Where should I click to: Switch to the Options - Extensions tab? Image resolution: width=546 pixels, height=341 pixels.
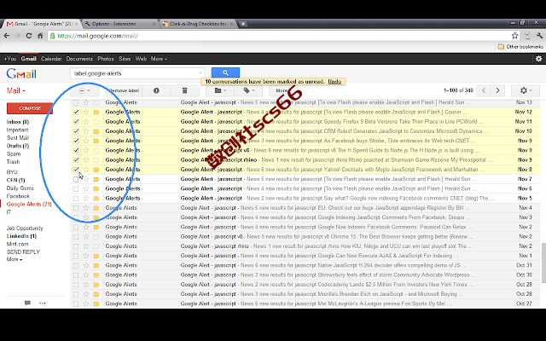point(120,24)
